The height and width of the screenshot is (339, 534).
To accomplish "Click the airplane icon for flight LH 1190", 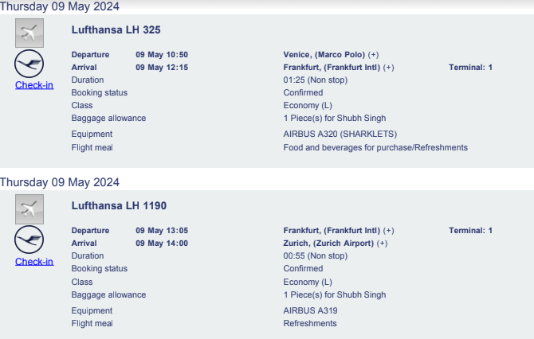I will [x=29, y=209].
